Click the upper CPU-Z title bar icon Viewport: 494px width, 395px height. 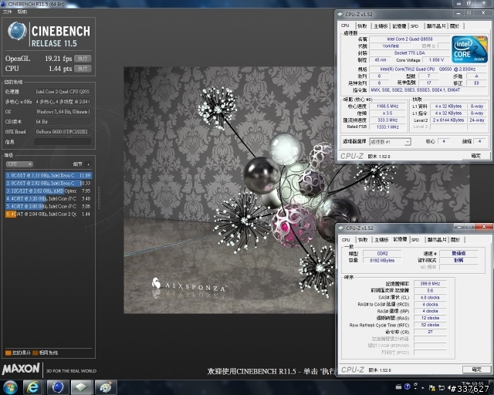tap(340, 14)
